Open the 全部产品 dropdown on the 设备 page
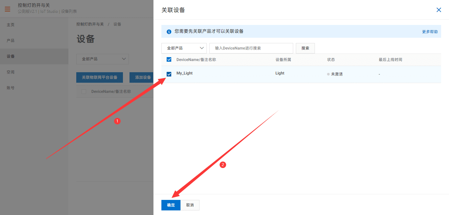 pyautogui.click(x=102, y=59)
